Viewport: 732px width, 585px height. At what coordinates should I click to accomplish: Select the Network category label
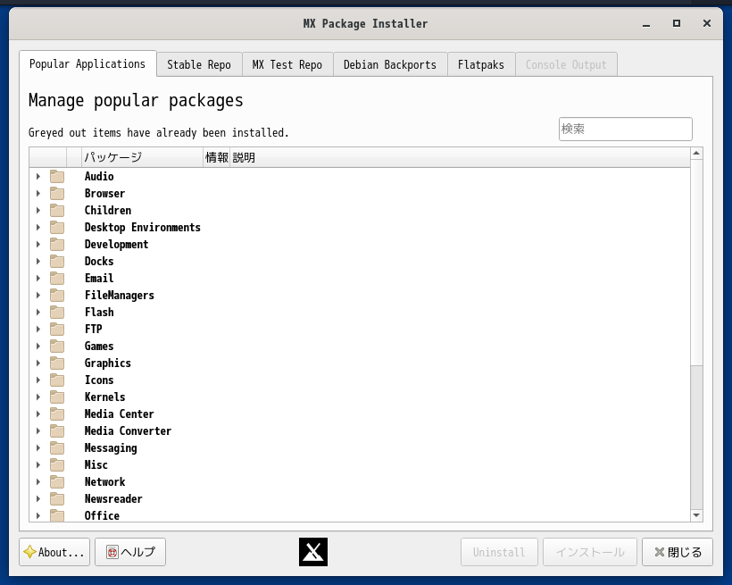click(105, 481)
